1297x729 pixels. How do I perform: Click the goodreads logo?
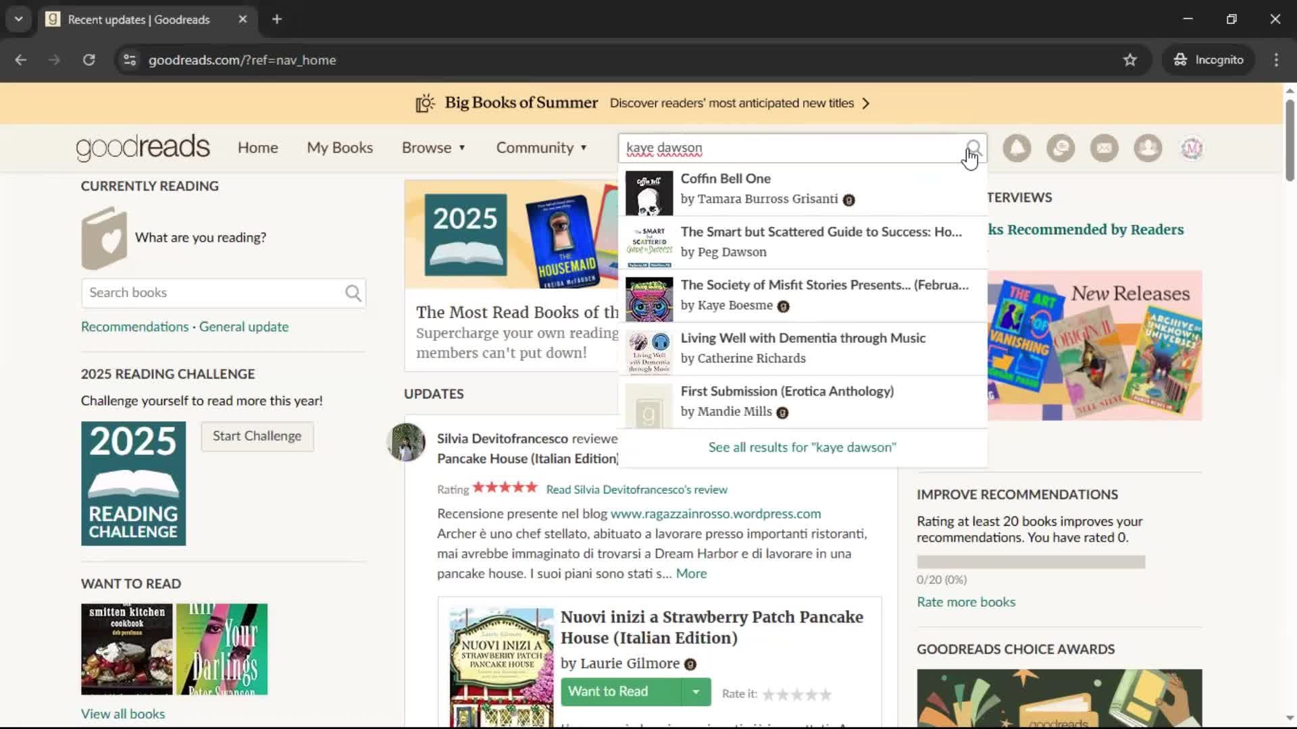click(x=143, y=147)
